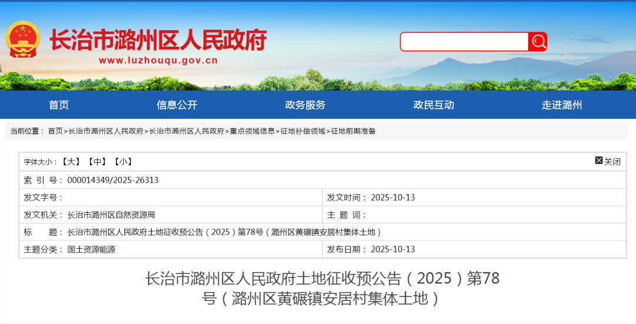636x324 pixels.
Task: Click the www.luzhouqu.gov.cn address text
Action: click(158, 60)
